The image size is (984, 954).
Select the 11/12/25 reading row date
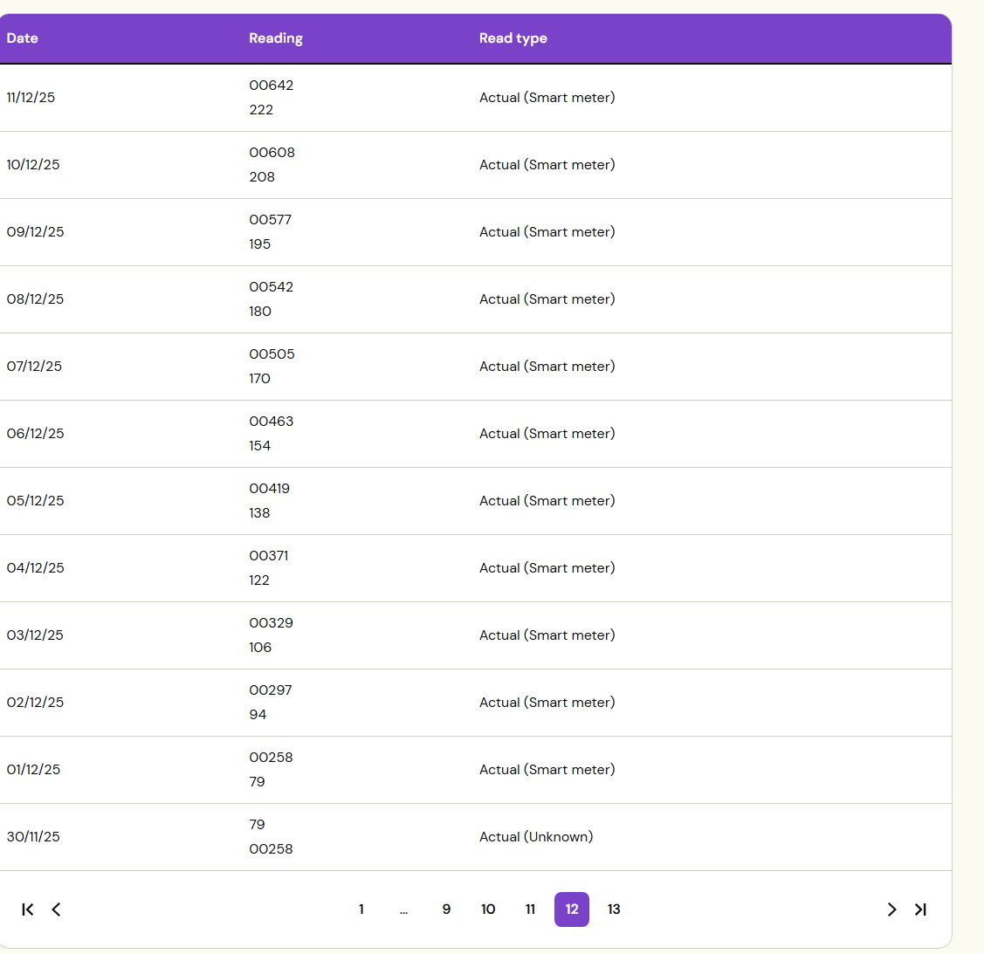(31, 98)
